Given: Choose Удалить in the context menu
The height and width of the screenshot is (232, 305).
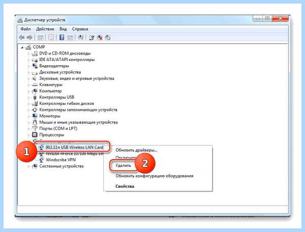Looking at the screenshot, I should coord(123,165).
